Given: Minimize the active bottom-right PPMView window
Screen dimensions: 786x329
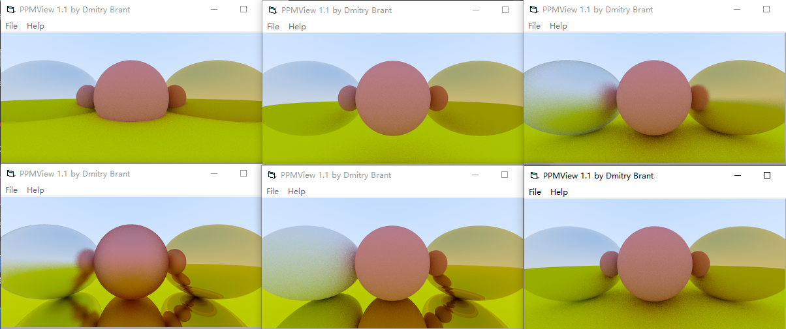Looking at the screenshot, I should [x=738, y=175].
